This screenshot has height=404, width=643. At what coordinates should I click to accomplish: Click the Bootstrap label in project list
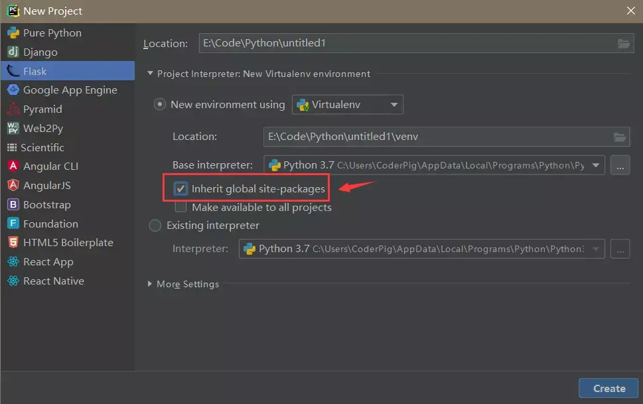coord(47,205)
